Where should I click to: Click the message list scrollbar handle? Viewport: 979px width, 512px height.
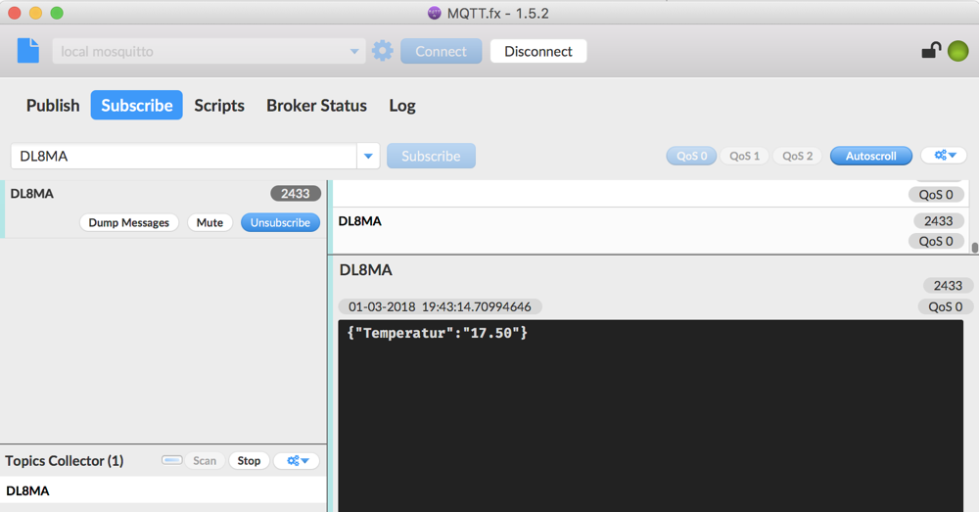coord(975,248)
